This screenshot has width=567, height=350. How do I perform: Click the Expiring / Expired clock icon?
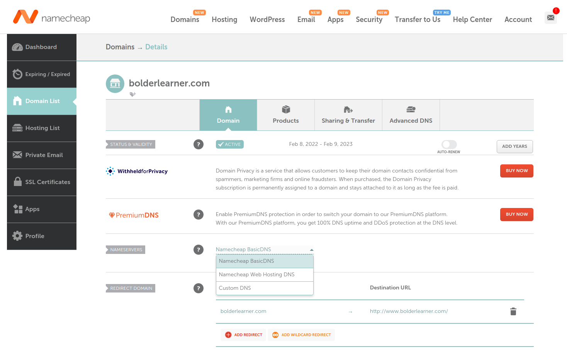tap(17, 74)
